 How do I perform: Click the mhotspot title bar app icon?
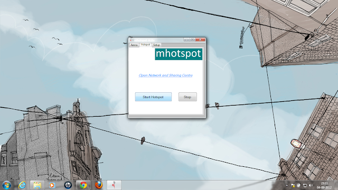[x=131, y=40]
